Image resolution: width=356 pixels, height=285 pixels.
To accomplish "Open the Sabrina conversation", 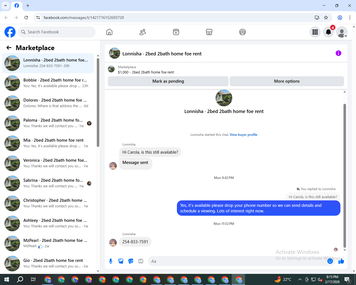I will 48,183.
